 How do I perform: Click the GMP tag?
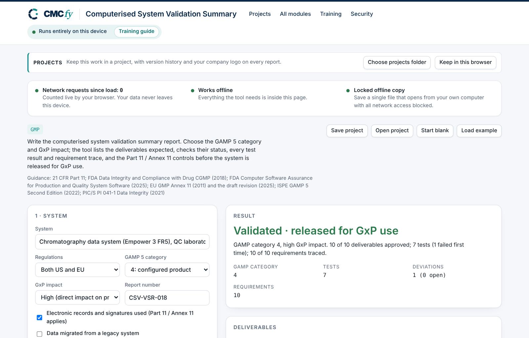35,130
